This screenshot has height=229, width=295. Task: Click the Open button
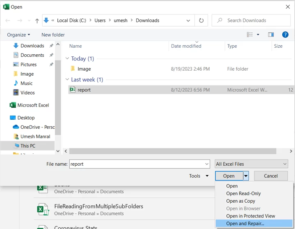[229, 176]
